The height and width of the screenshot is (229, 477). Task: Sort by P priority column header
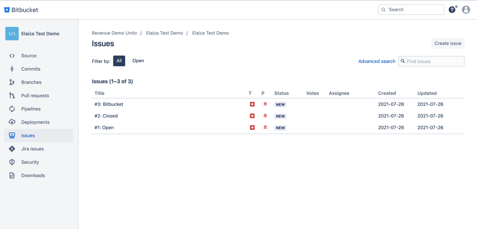[x=263, y=93]
